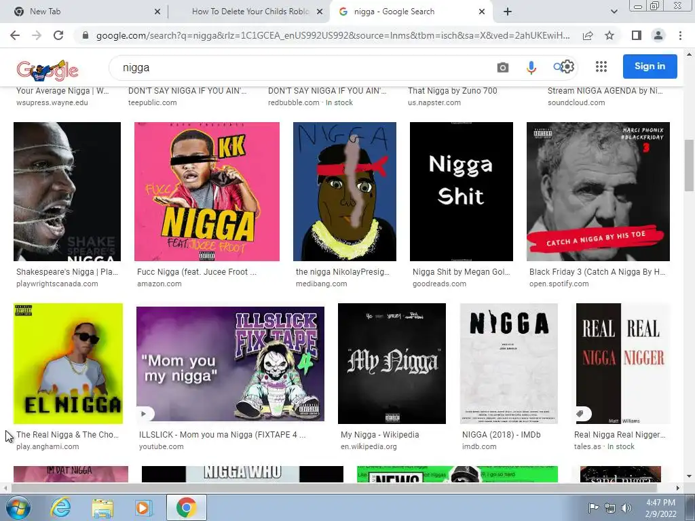Switch to the How To Delete Your Childs tab
695x521 pixels.
[250, 12]
